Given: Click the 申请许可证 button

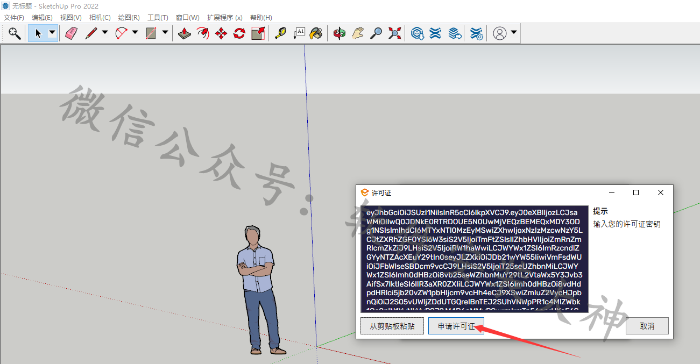Looking at the screenshot, I should (x=456, y=326).
